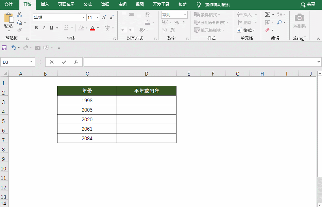Viewport: 322px width, 207px height.
Task: Select the Format Painter brush
Action: pos(19,30)
